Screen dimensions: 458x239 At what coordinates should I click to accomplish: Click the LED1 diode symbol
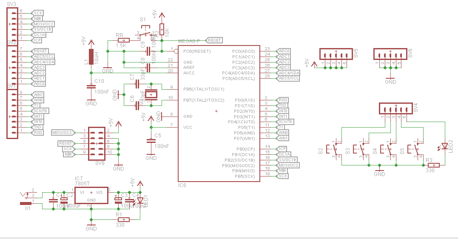pyautogui.click(x=140, y=200)
